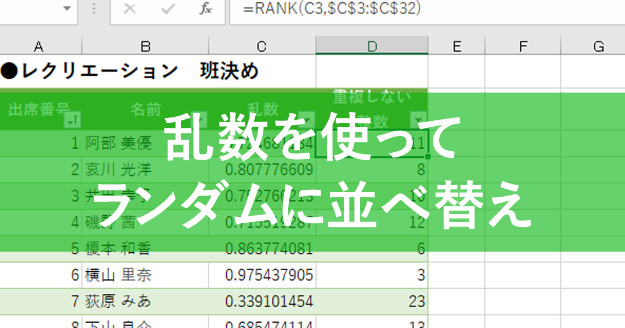Screen dimensions: 625x328
Task: Select column C header
Action: 262,46
